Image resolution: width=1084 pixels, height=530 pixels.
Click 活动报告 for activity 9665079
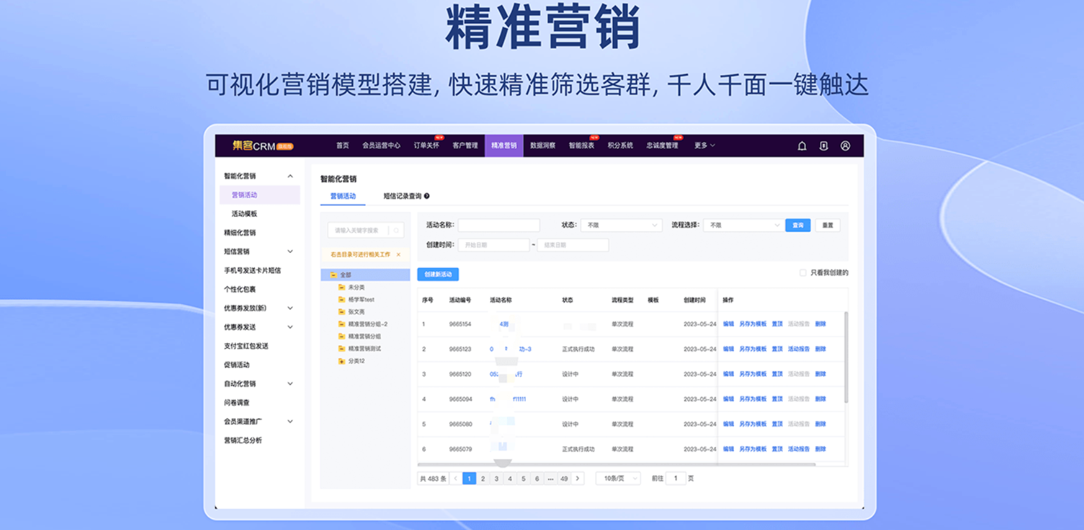pos(799,449)
